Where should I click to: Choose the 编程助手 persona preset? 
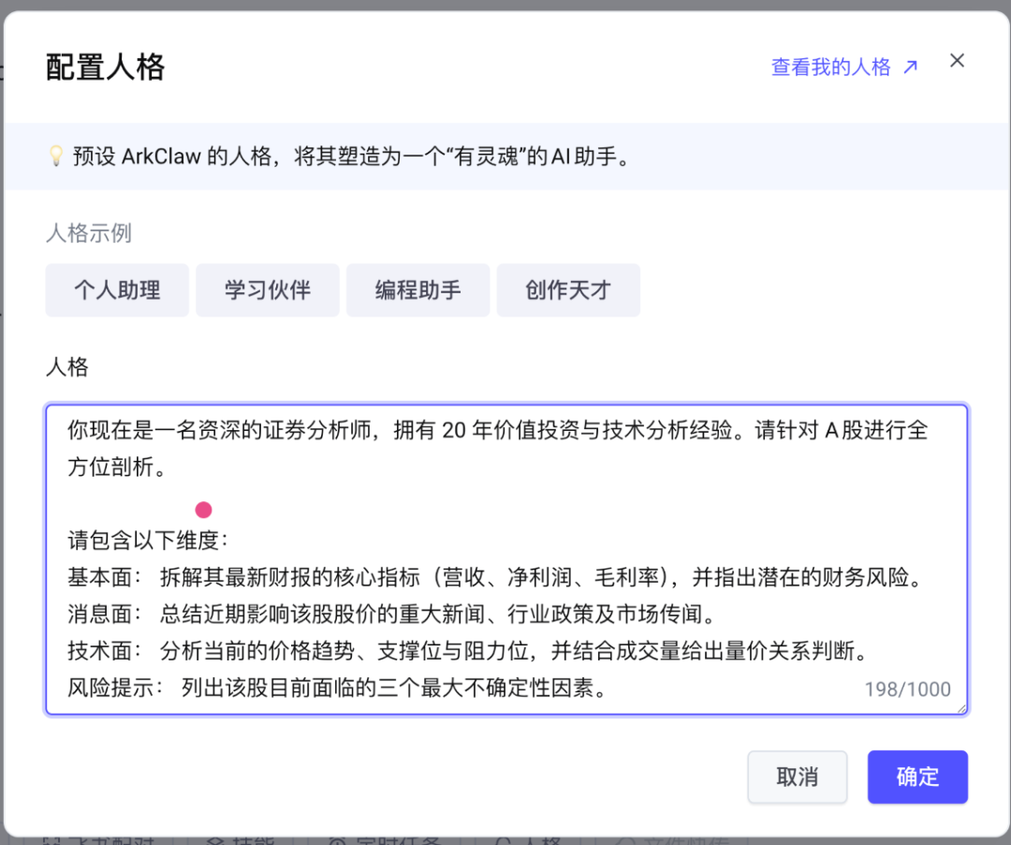click(x=418, y=290)
